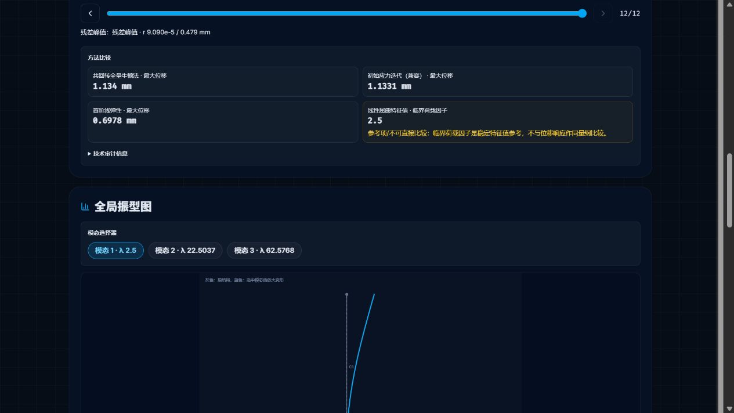Select 模态 2 · λ 22.5037 mode
This screenshot has height=413, width=734.
[x=185, y=251]
